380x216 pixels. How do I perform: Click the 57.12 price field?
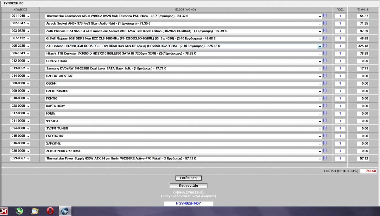363,159
